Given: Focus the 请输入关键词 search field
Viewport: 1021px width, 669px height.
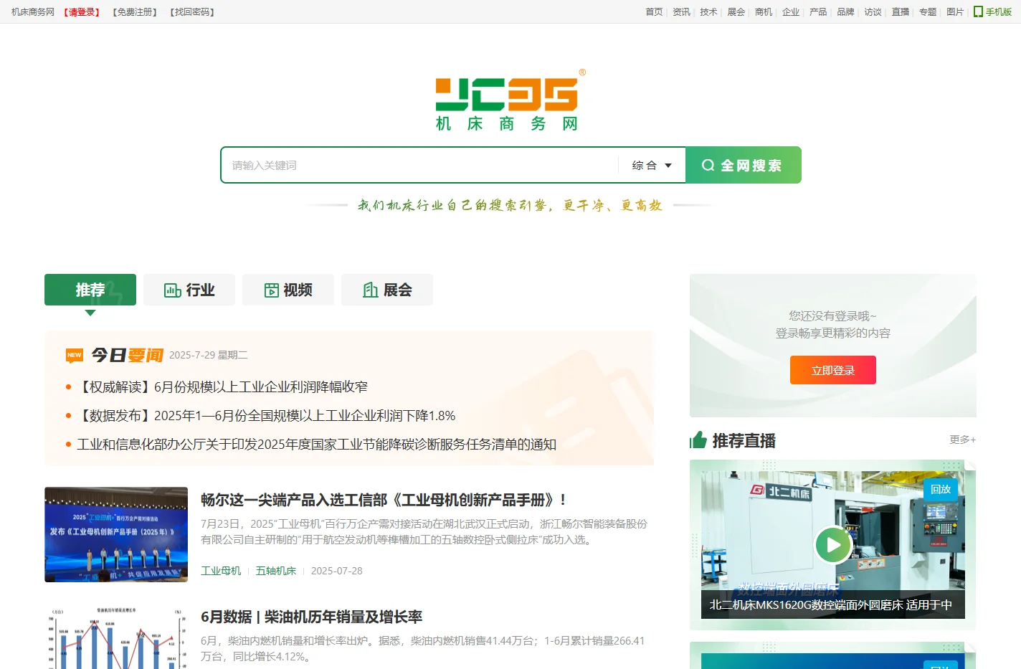Looking at the screenshot, I should (420, 166).
